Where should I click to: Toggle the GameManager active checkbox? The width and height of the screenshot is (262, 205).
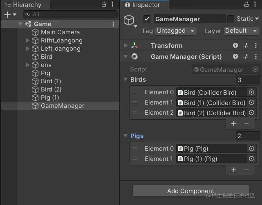[x=147, y=19]
